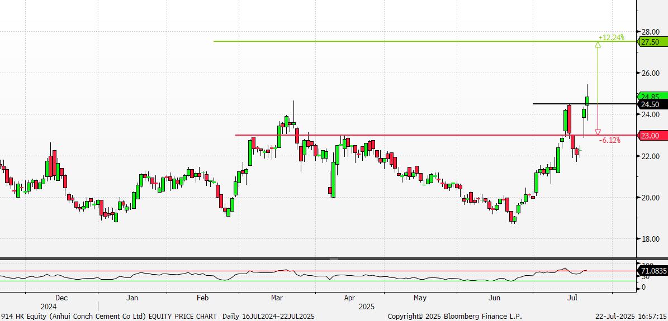The height and width of the screenshot is (321, 668).
Task: Click the RSI panel 0 axis label
Action: coord(645,287)
